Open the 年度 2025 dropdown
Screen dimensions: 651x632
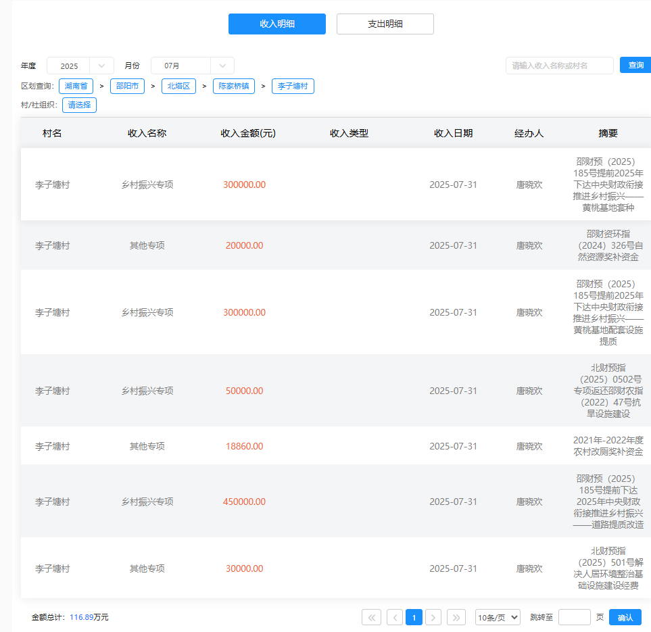point(80,66)
